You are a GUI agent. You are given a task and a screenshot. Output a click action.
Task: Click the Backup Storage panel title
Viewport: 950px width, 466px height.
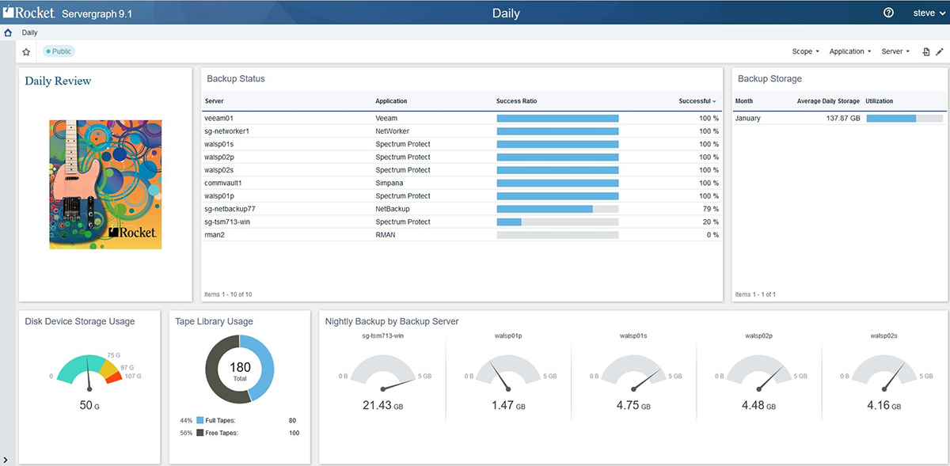pyautogui.click(x=769, y=79)
